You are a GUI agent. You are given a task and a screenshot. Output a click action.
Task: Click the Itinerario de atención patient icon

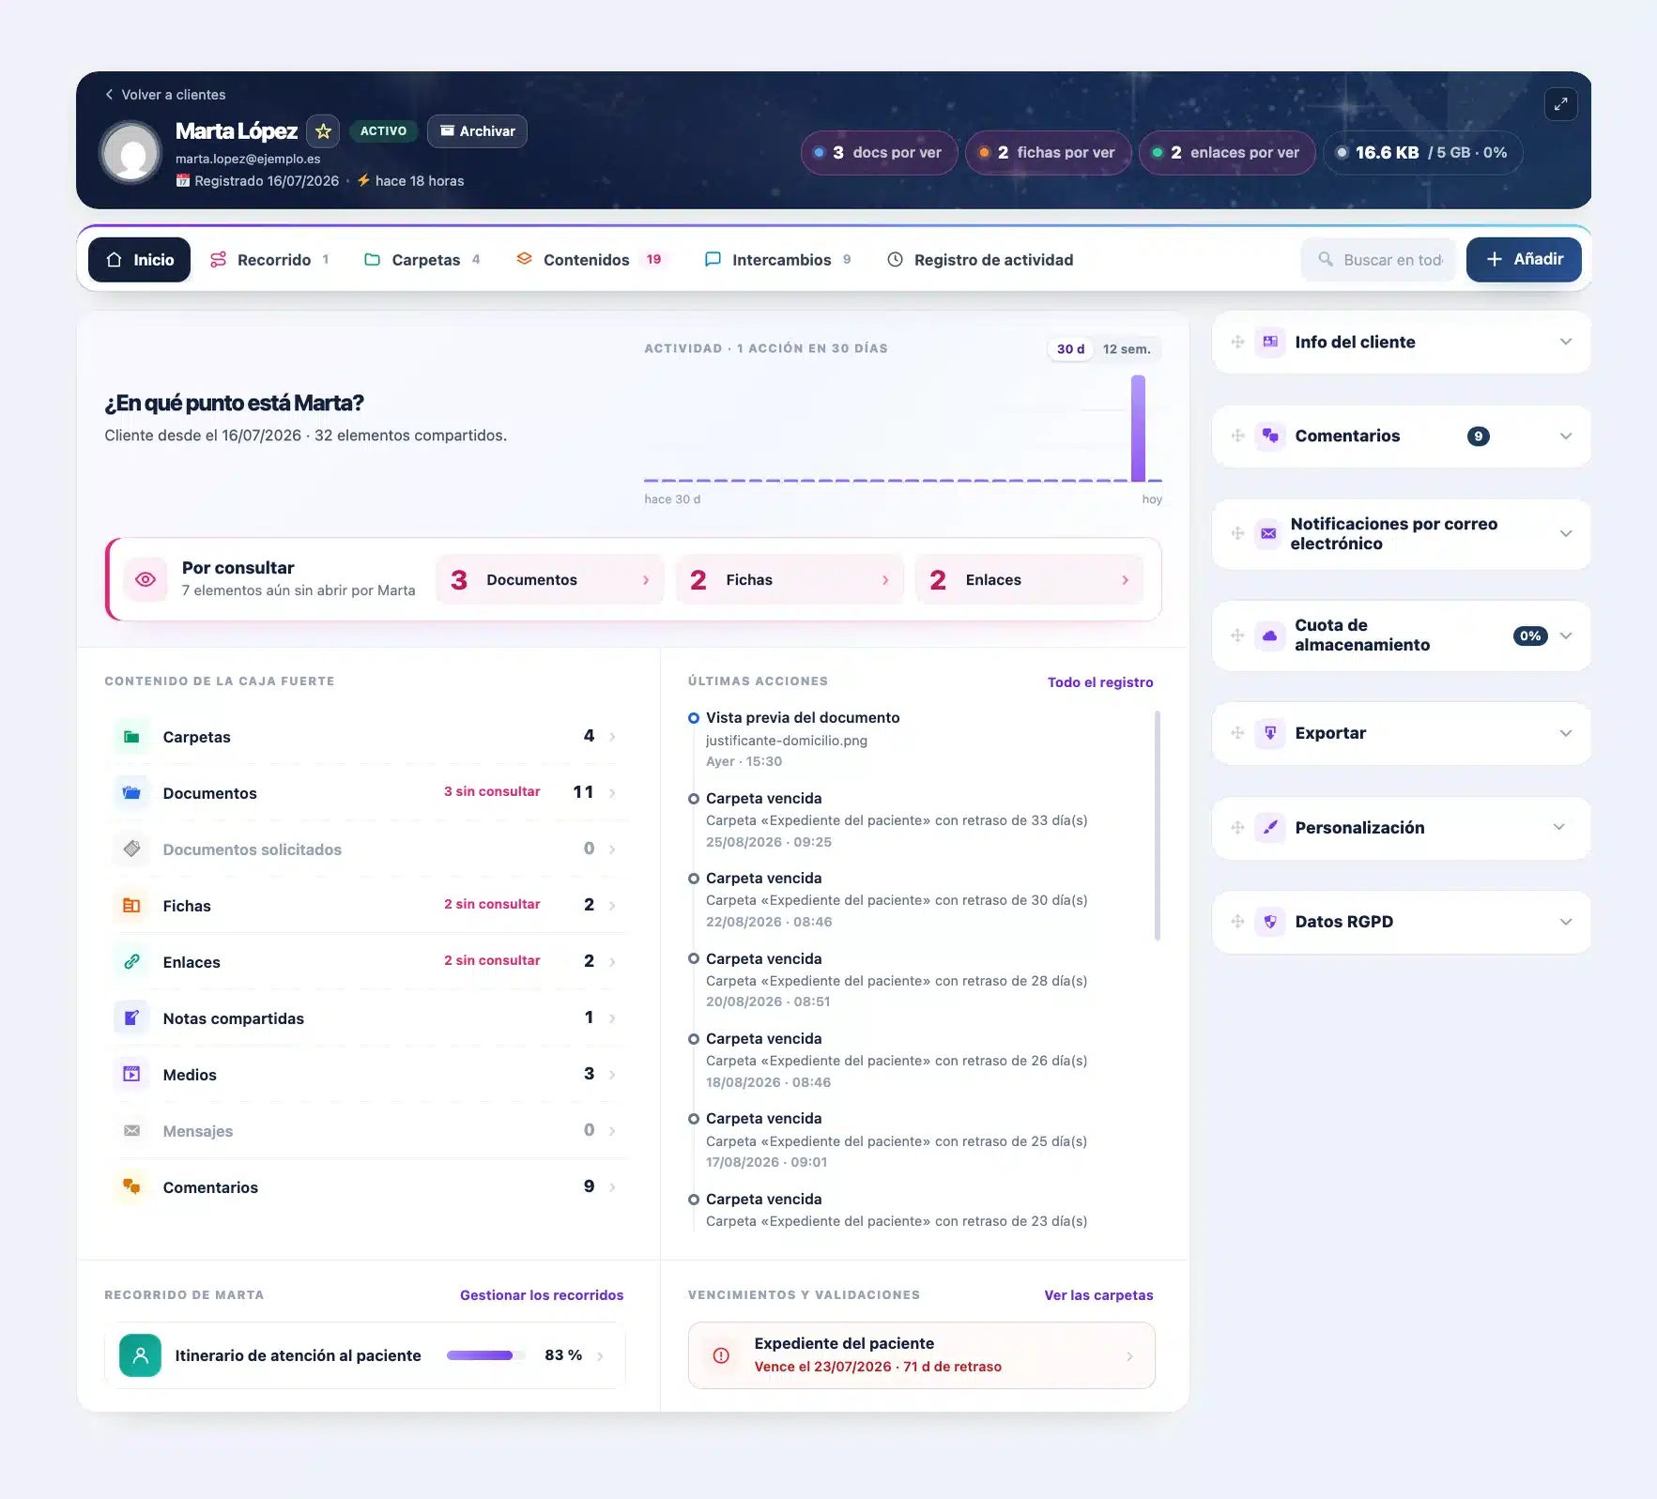click(x=140, y=1355)
